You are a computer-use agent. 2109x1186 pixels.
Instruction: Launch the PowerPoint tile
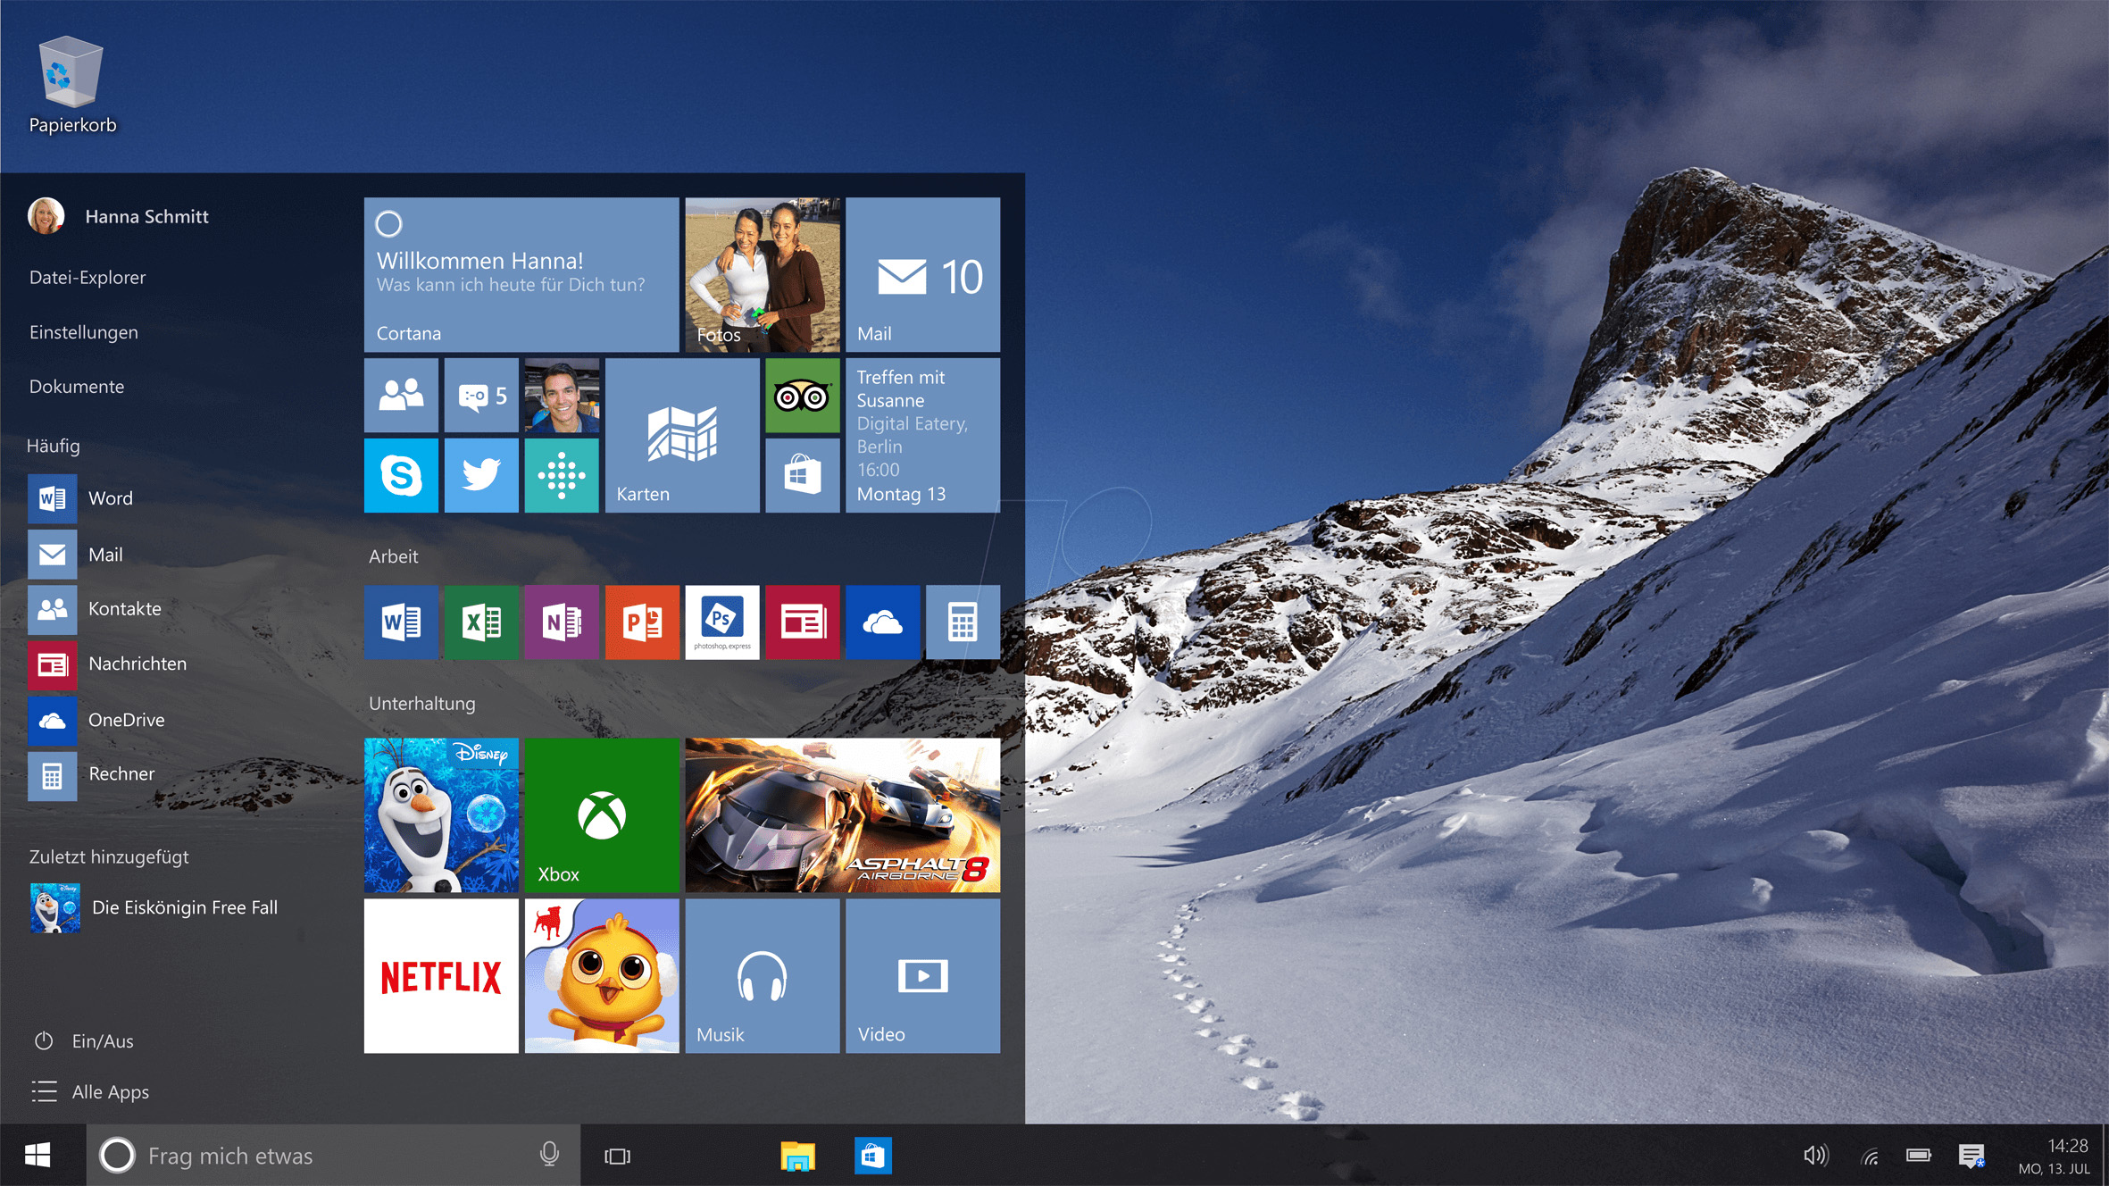pos(642,622)
